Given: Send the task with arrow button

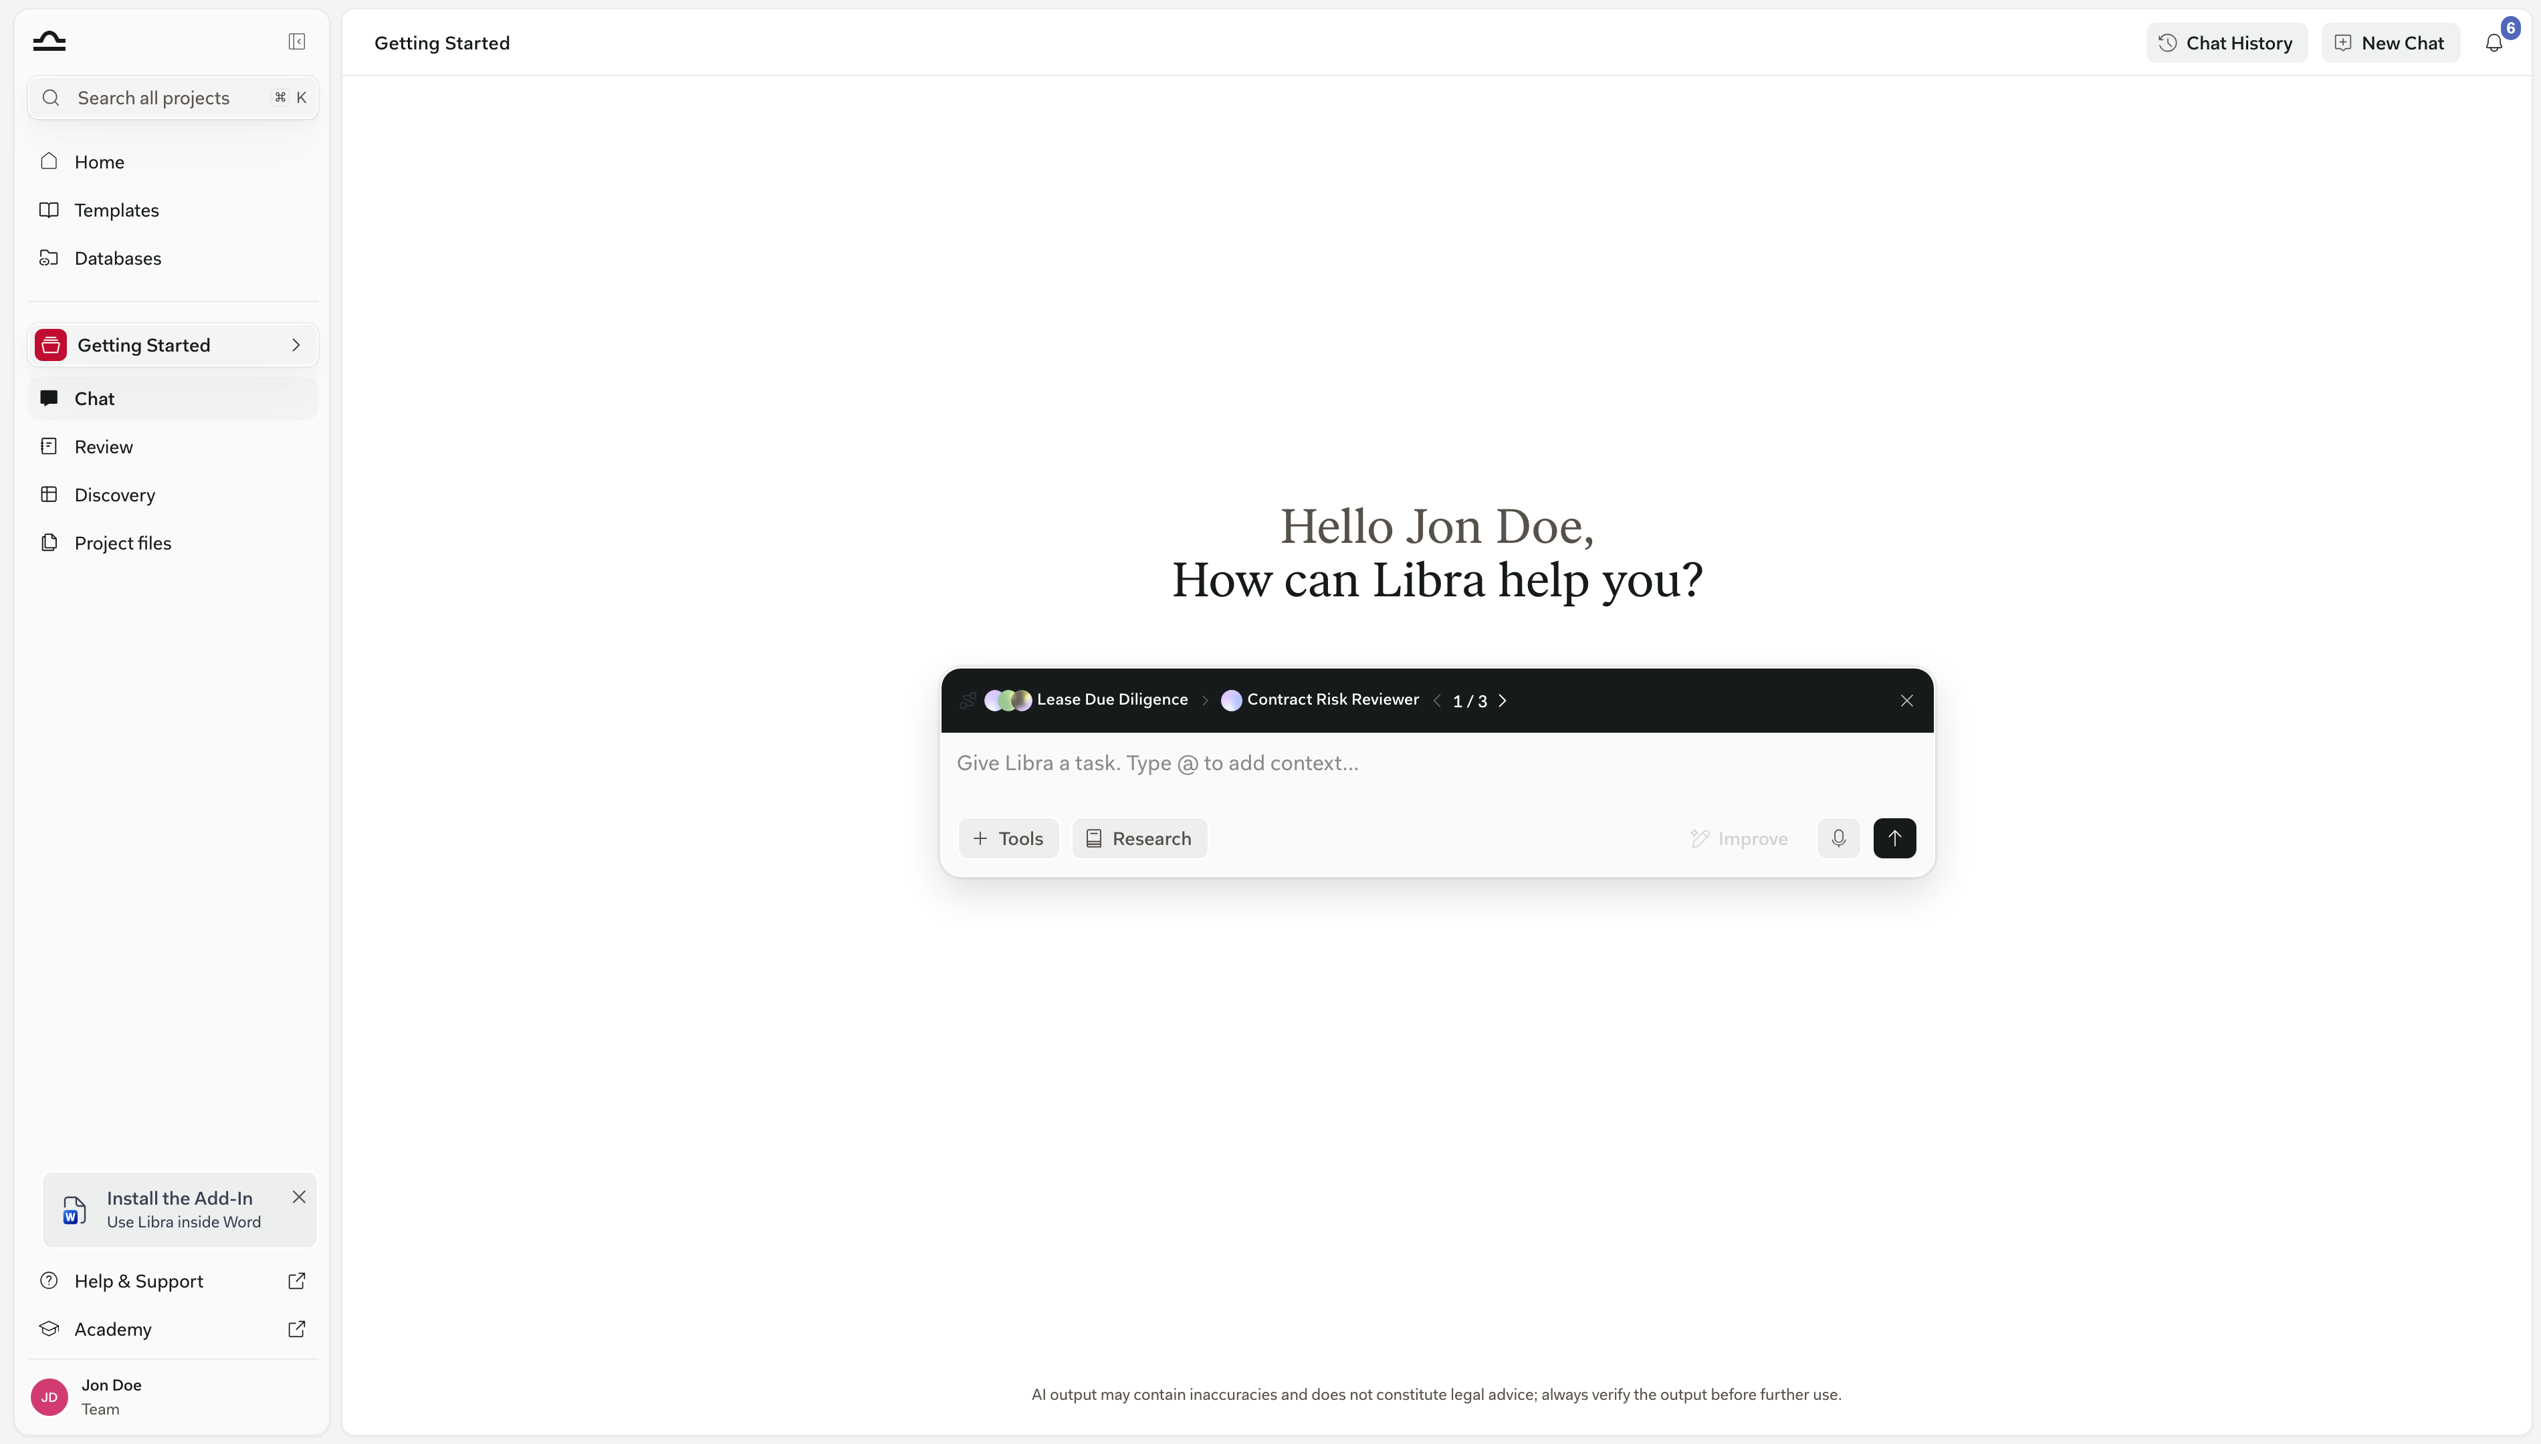Looking at the screenshot, I should click(x=1894, y=838).
